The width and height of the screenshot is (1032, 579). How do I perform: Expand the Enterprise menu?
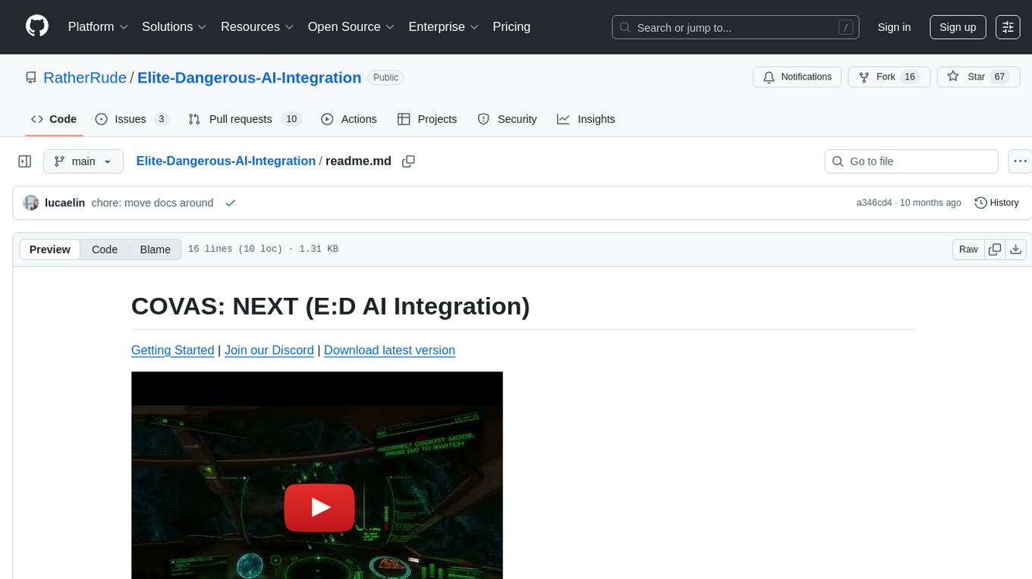(x=443, y=27)
